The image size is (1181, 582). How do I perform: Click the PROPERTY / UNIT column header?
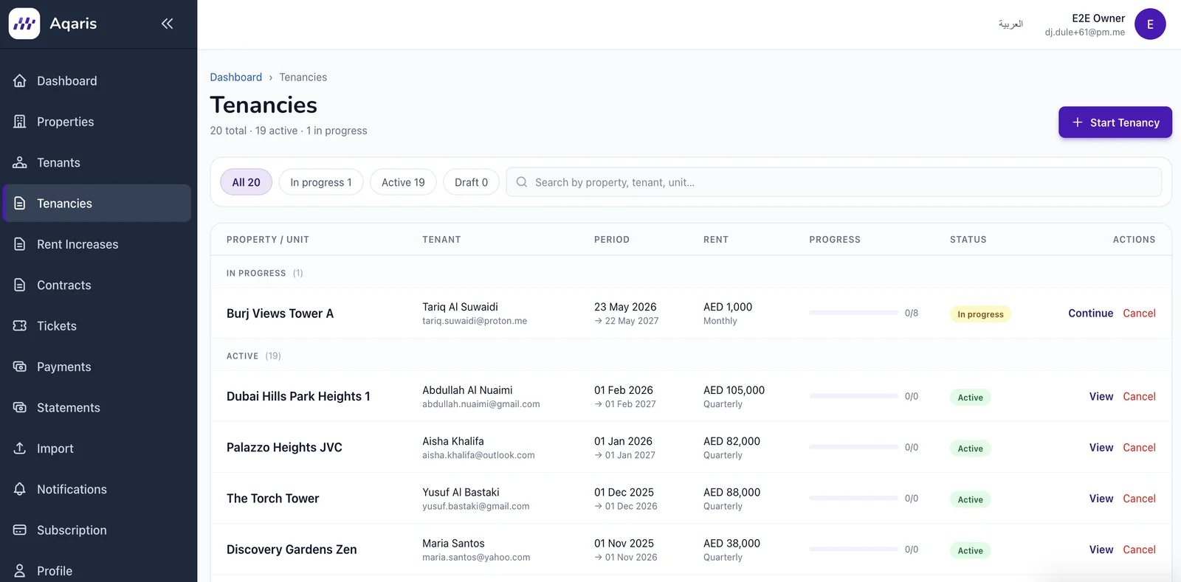pyautogui.click(x=268, y=240)
